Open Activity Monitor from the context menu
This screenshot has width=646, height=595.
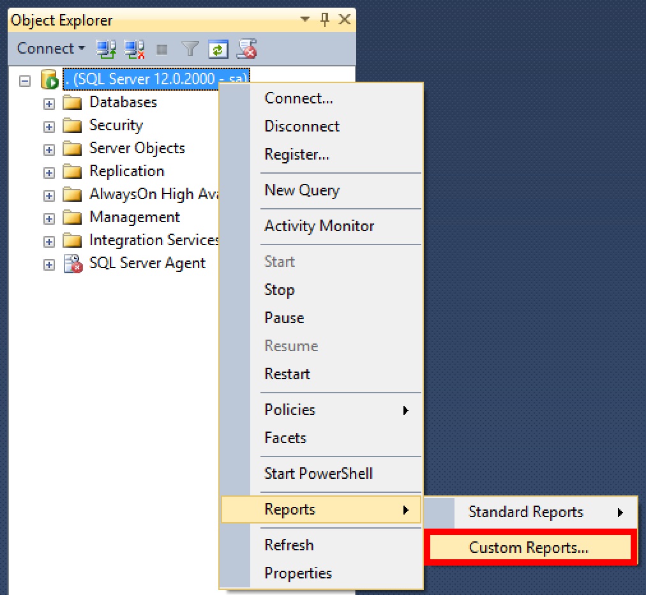(x=321, y=226)
